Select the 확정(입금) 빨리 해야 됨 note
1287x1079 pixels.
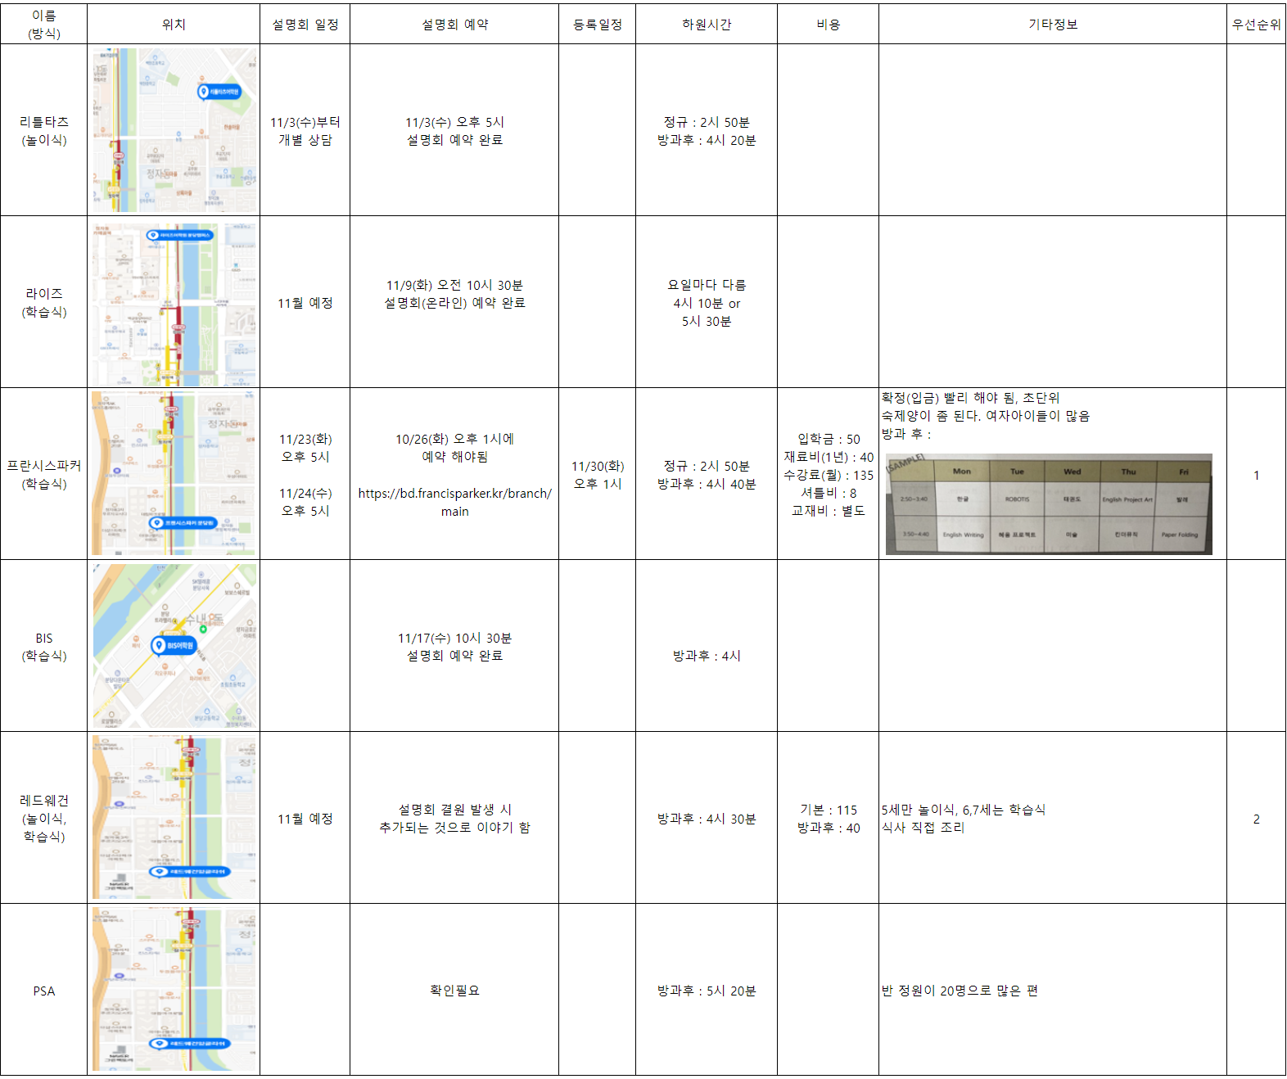pos(970,397)
